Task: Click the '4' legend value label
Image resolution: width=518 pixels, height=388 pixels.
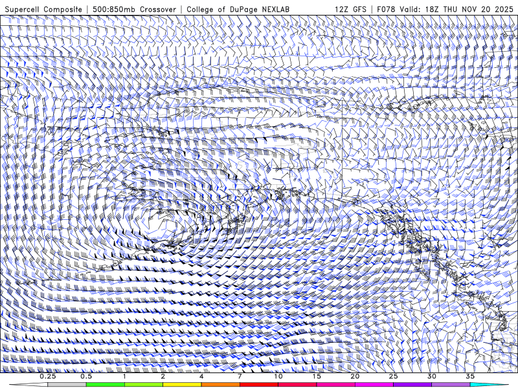Action: [x=201, y=376]
